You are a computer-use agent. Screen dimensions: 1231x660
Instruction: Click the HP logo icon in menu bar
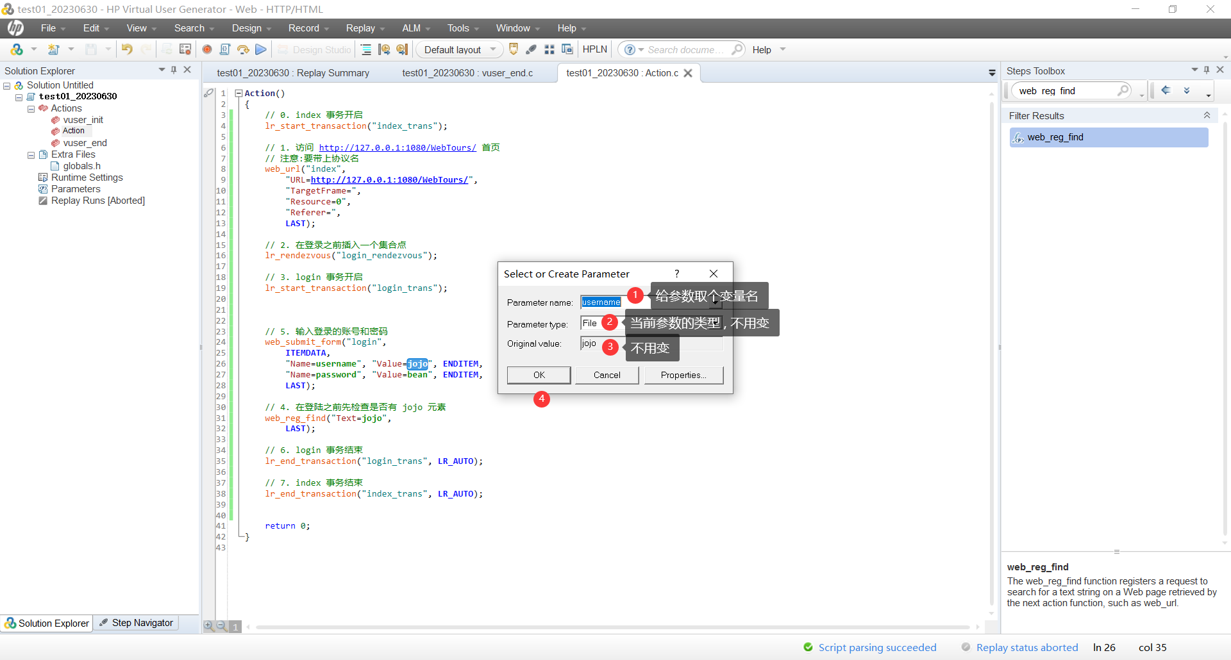click(15, 28)
